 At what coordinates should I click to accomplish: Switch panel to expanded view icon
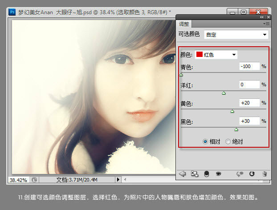(194, 174)
